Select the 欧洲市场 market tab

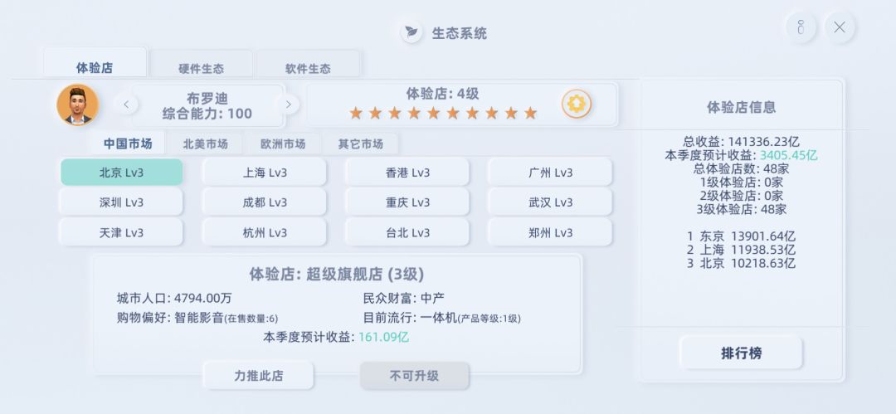[x=283, y=144]
